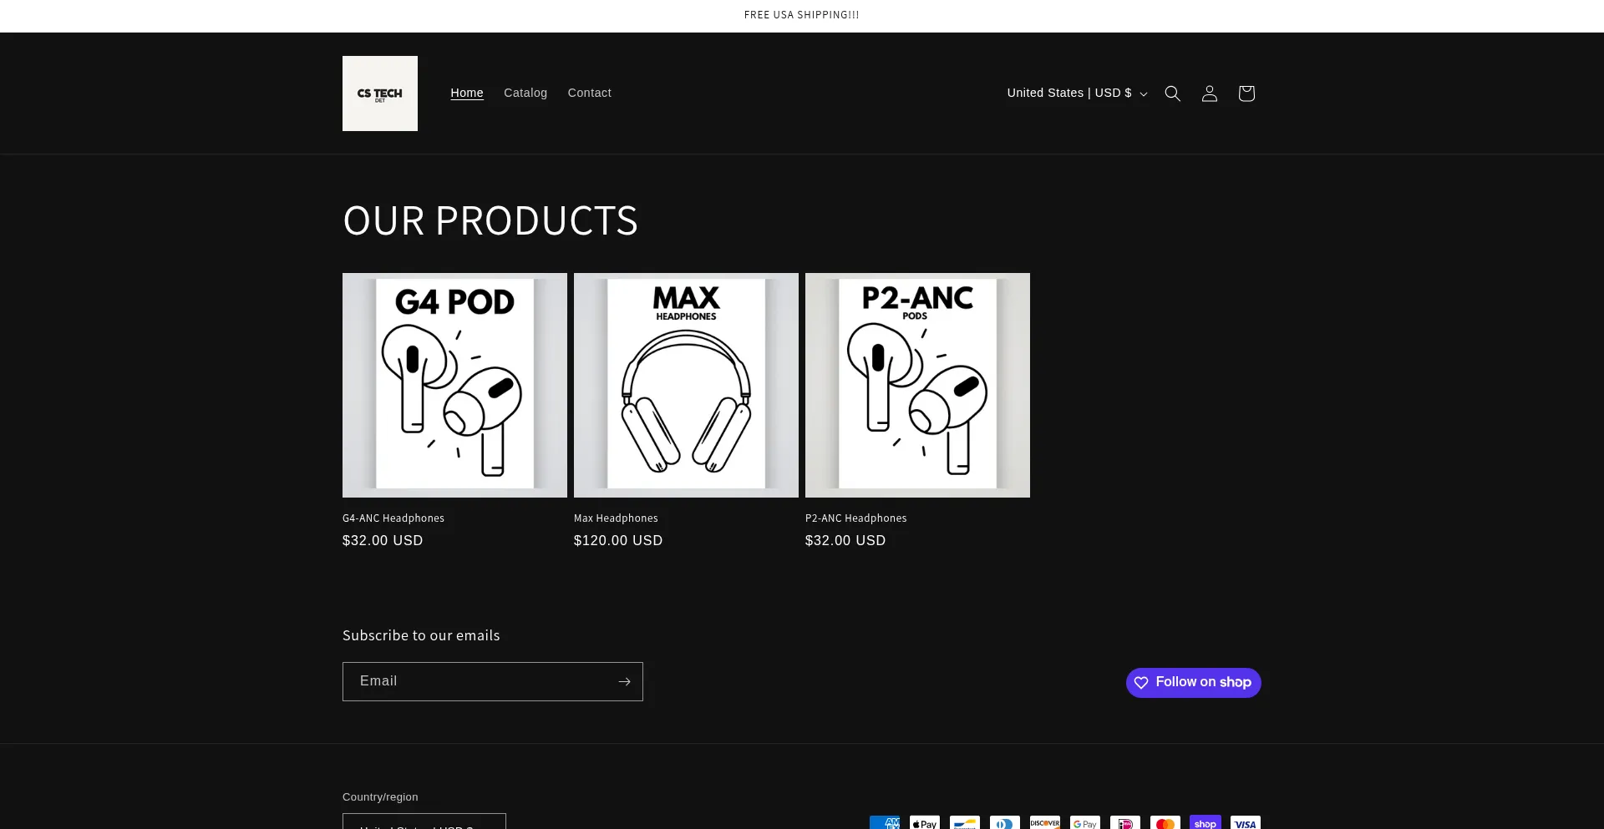This screenshot has width=1604, height=829.
Task: Open the Max Headphones product title link
Action: coord(616,518)
